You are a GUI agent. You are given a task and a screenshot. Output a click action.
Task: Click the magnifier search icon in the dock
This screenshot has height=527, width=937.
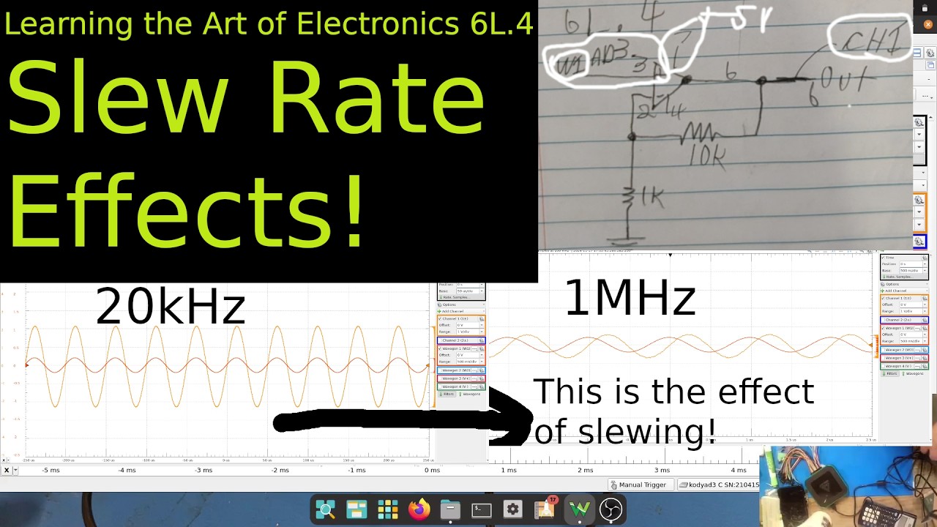coord(325,509)
